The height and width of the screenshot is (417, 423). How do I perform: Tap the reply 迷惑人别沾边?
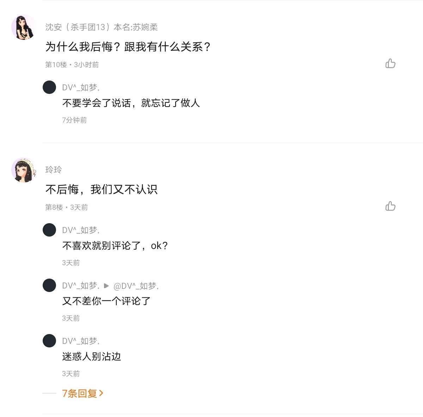(91, 357)
